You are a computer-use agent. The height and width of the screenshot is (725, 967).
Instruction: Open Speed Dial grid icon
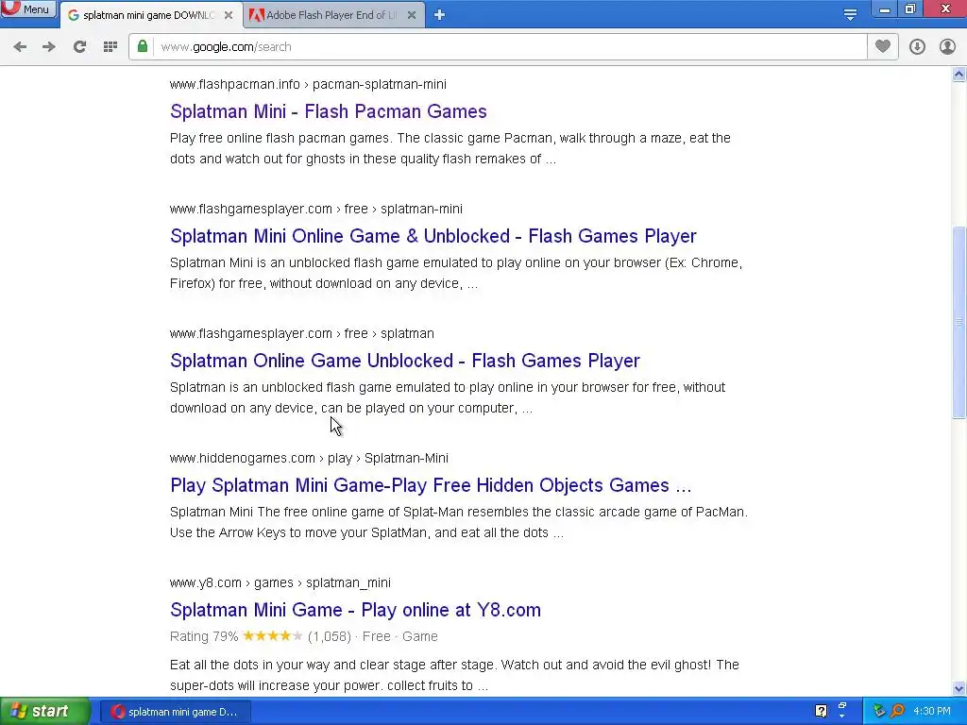coord(110,47)
